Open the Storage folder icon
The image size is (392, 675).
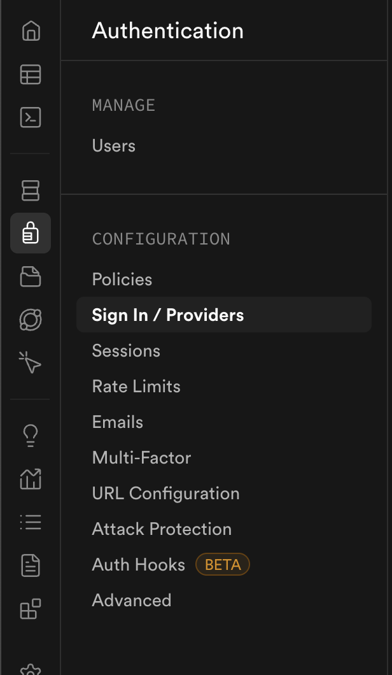[x=31, y=276]
